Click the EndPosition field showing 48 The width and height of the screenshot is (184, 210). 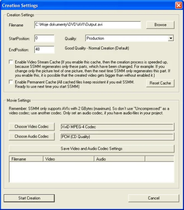(44, 49)
